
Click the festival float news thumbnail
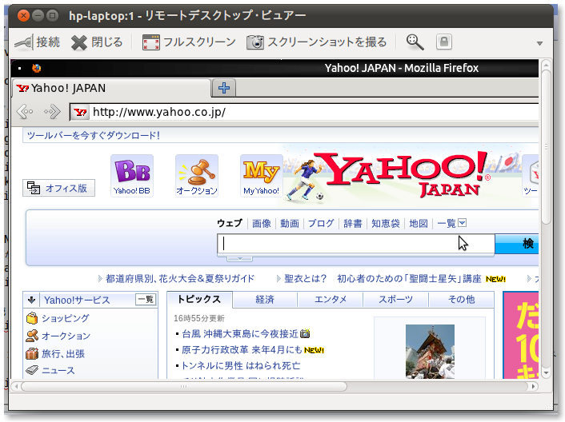430,352
